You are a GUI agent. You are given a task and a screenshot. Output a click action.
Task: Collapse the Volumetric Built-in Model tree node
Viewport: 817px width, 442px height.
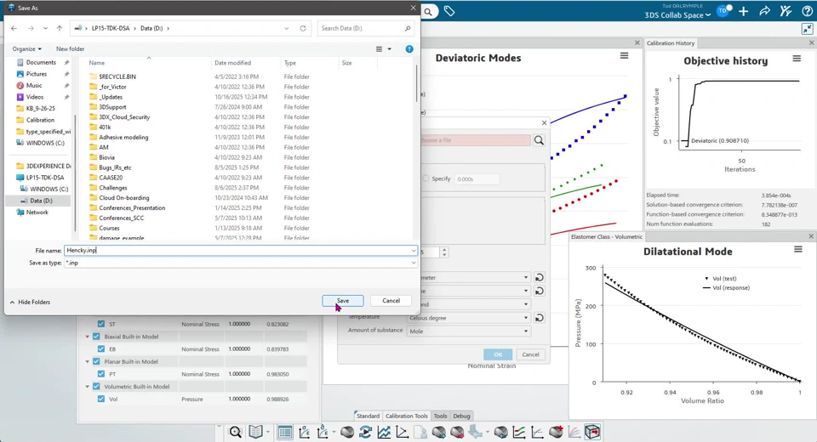point(88,387)
